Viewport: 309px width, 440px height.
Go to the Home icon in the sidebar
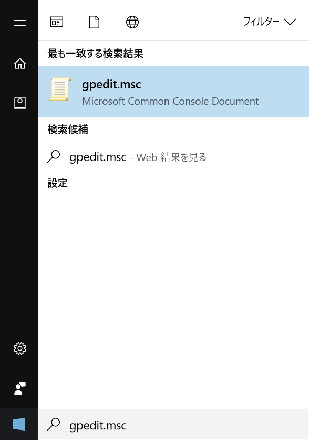coord(20,63)
